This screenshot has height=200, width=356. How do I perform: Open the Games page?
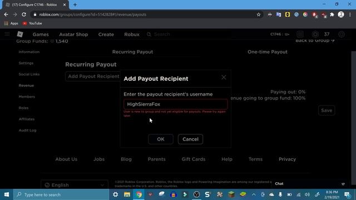(x=41, y=34)
